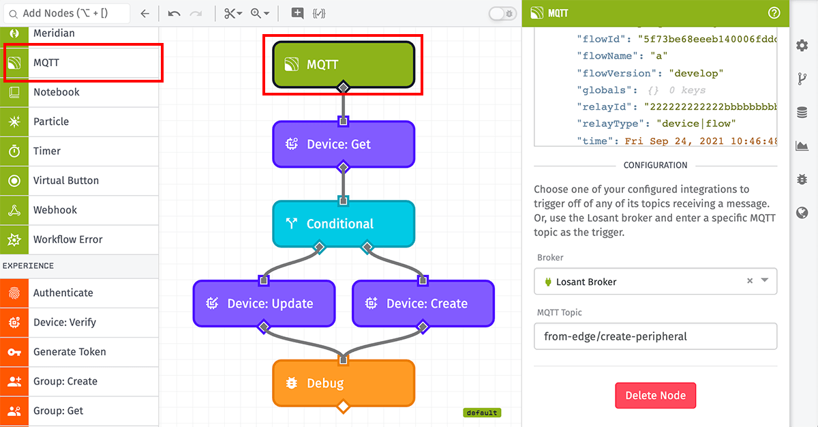
Task: Undo the last workflow change
Action: pos(174,13)
